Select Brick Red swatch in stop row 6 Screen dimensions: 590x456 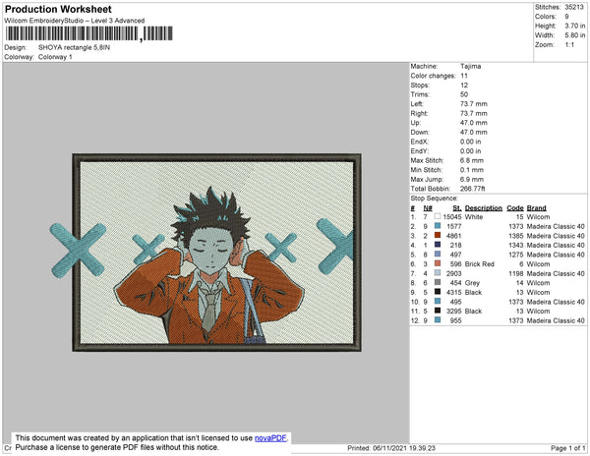tap(438, 263)
